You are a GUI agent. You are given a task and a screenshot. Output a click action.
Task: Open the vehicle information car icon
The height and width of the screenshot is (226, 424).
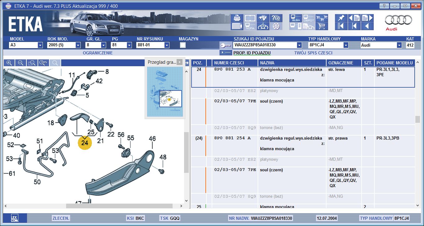point(263,26)
